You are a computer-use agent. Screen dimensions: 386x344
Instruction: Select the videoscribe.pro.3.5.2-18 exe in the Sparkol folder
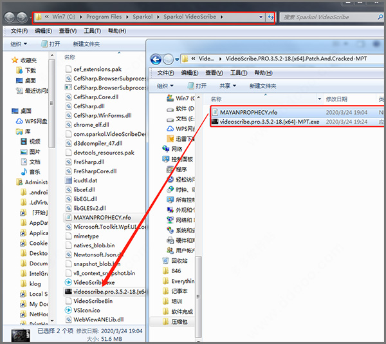(x=105, y=292)
